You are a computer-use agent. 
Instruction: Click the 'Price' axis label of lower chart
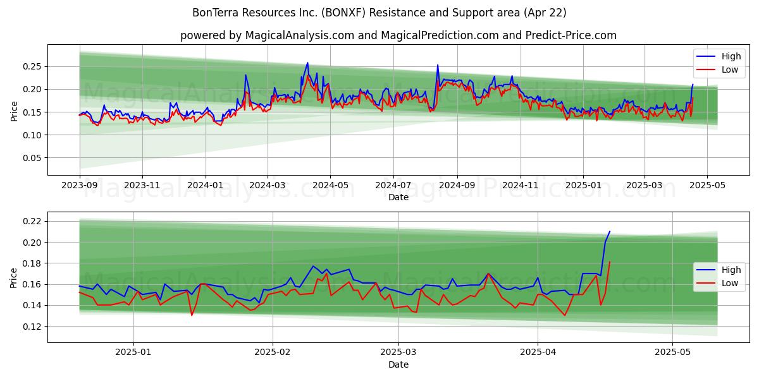click(14, 278)
